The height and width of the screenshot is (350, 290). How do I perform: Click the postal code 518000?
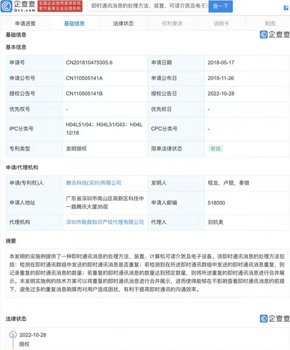(216, 203)
